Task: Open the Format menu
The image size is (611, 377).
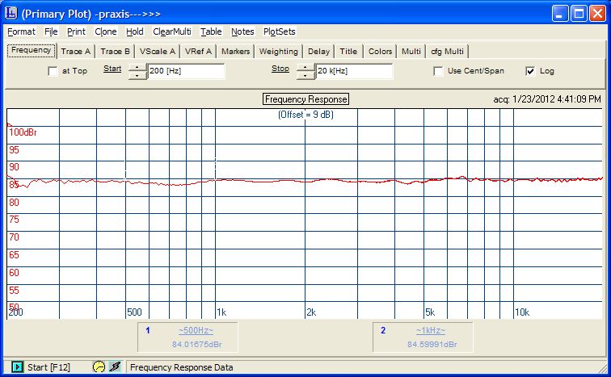Action: 22,31
